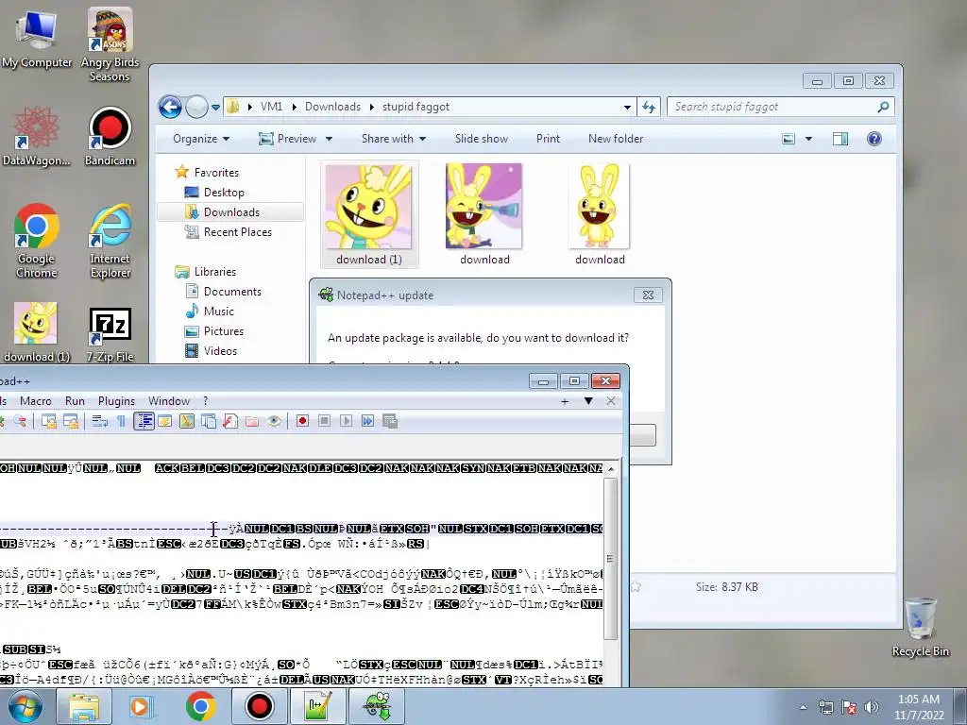This screenshot has width=967, height=725.
Task: Toggle word wrap in Notepad++ toolbar
Action: (100, 421)
